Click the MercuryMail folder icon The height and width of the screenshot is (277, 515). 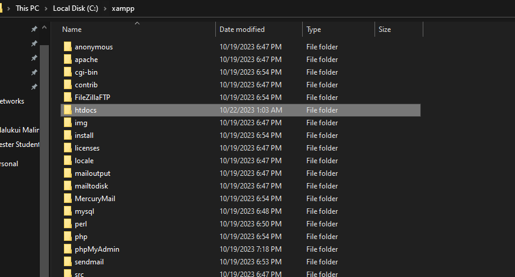[68, 198]
